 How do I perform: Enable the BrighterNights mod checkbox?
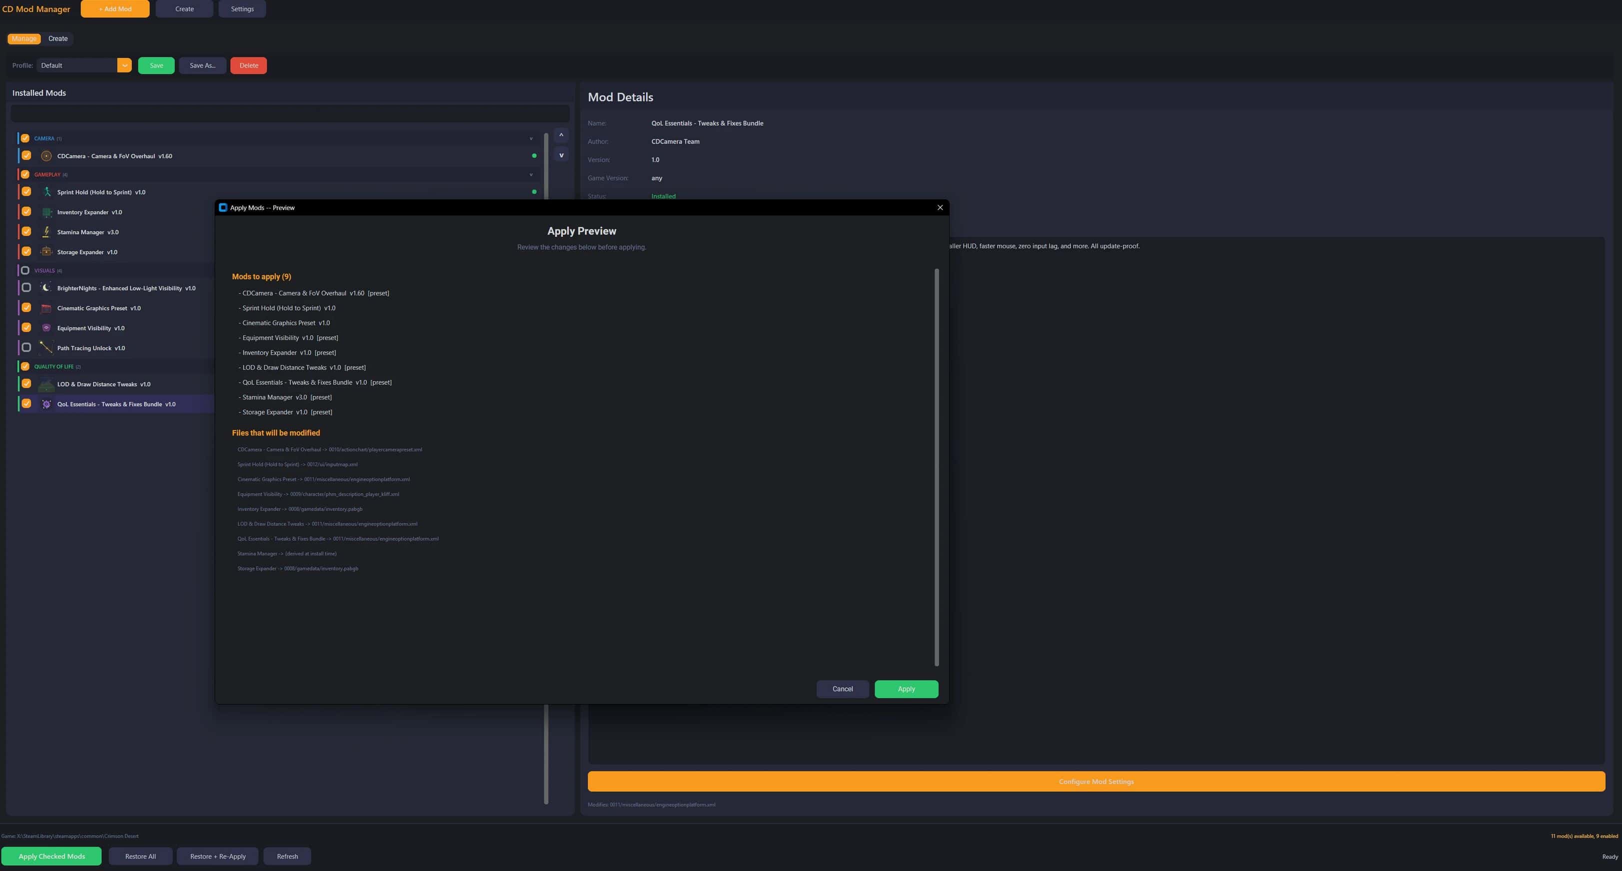(26, 288)
